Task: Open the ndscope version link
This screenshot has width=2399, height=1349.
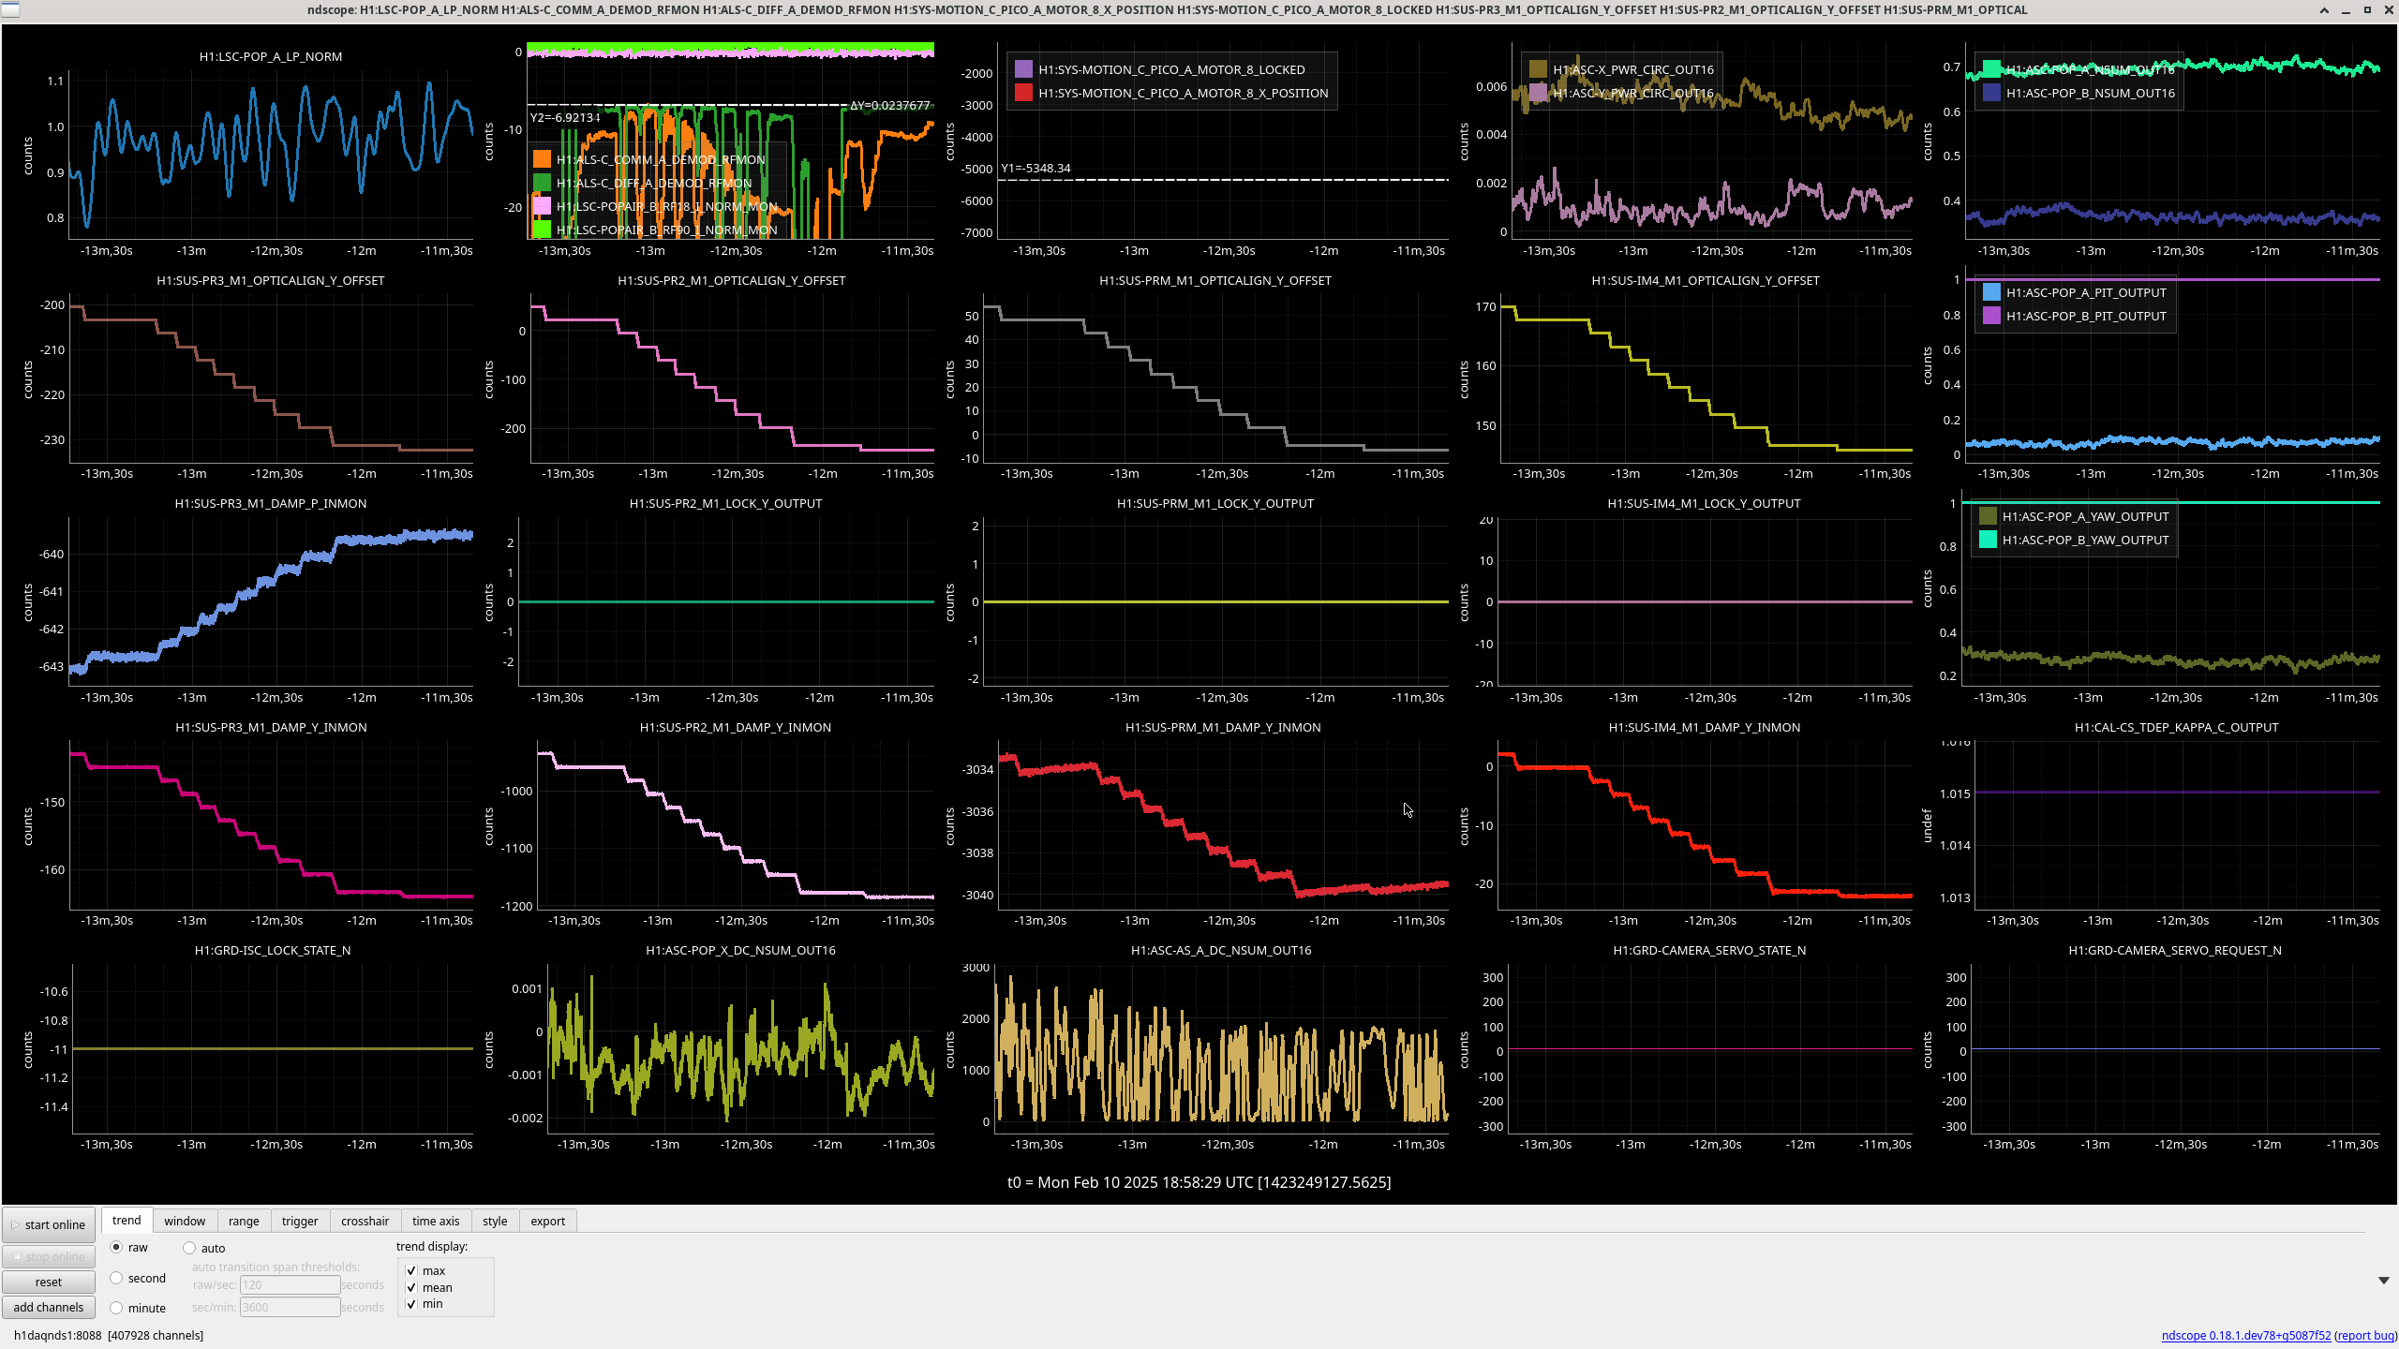Action: pos(2245,1335)
